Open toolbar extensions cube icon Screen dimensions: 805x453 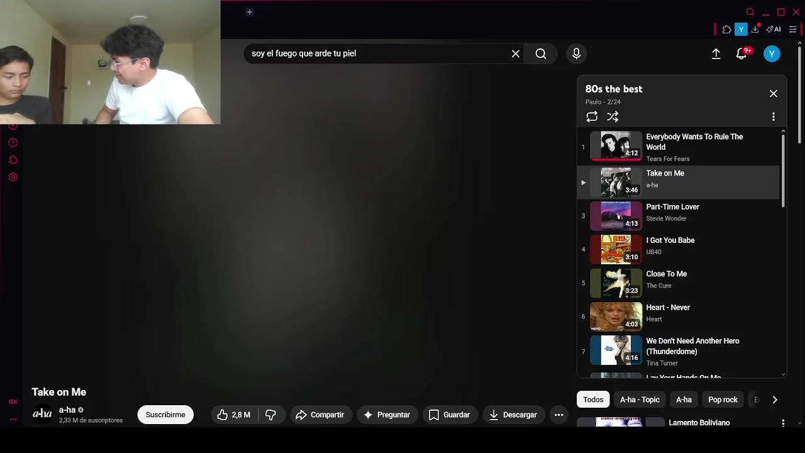[x=726, y=30]
